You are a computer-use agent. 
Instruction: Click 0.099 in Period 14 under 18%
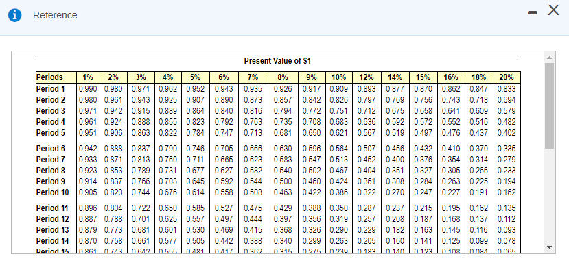pos(478,241)
